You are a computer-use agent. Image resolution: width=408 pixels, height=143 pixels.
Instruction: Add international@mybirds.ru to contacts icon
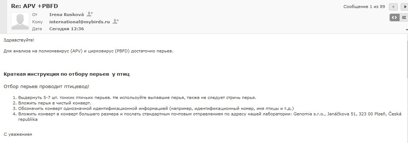tap(116, 21)
